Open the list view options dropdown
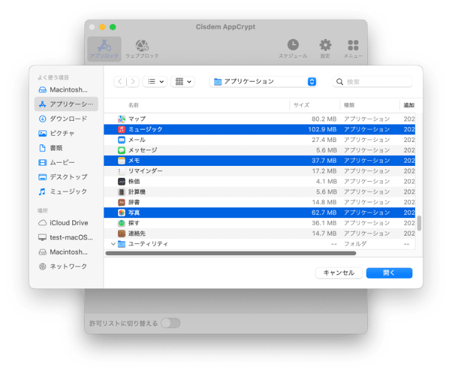Image resolution: width=452 pixels, height=372 pixels. tap(154, 82)
